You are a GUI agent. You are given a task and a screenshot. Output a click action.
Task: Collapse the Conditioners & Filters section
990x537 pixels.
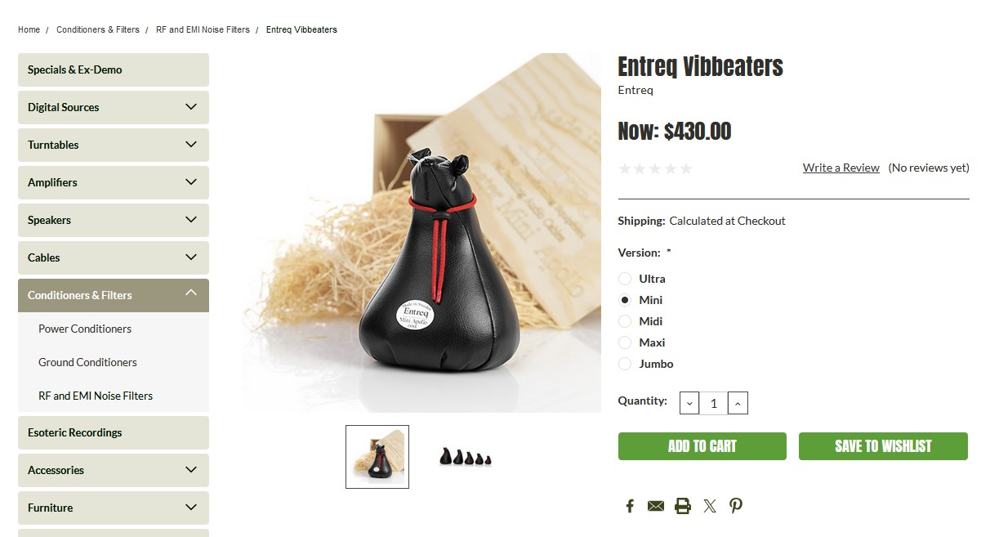click(191, 294)
